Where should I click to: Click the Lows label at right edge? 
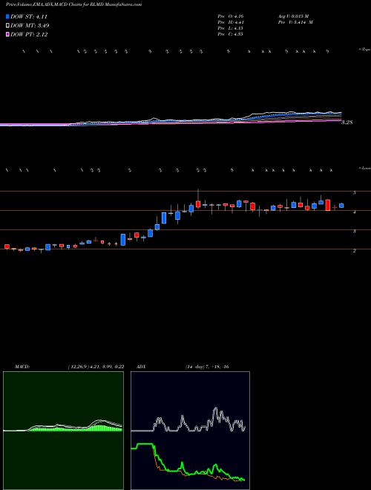(365, 168)
